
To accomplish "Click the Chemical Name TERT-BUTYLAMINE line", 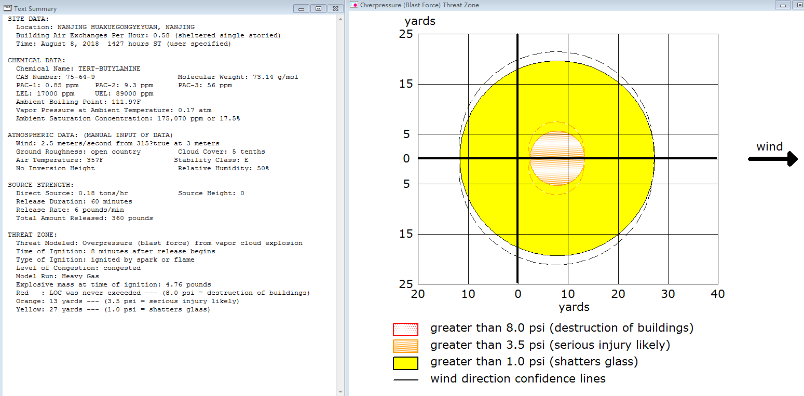I will [x=78, y=69].
